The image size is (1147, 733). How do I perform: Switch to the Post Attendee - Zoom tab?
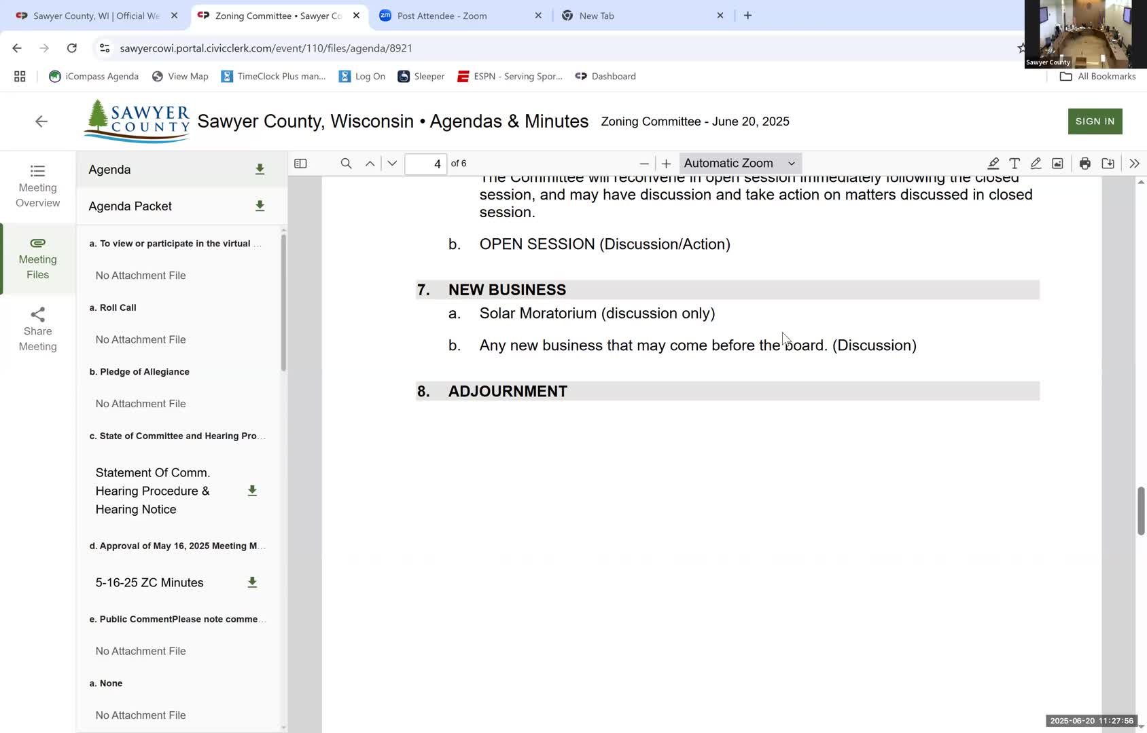click(442, 16)
